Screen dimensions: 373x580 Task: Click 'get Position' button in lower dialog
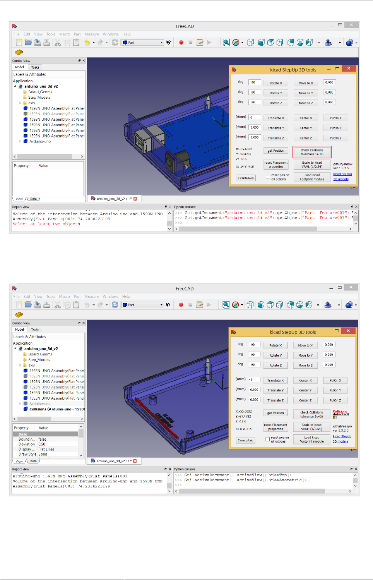click(275, 413)
